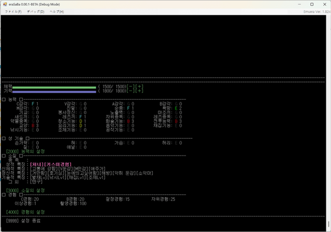
Task: Click [9999] 설정 종료 to finish
Action: tap(23, 221)
